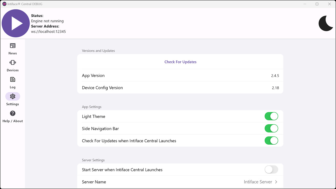This screenshot has width=336, height=189.
Task: Select the Device Config Version entry
Action: (180, 87)
